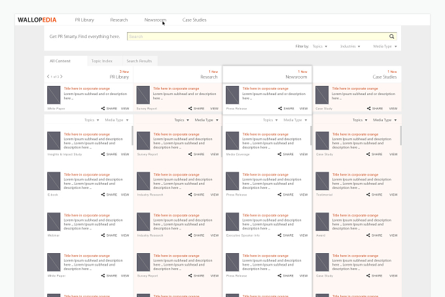Expand Media Type dropdown in Case Studies column

385,120
